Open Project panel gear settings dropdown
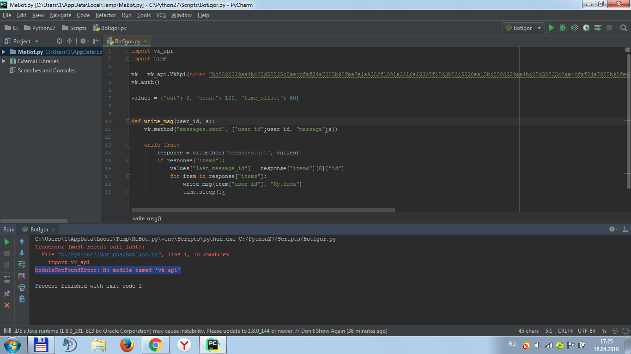 coord(85,41)
